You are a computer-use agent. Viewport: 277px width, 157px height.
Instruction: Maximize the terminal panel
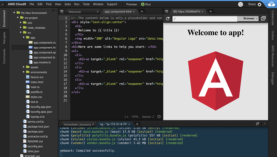click(x=258, y=124)
